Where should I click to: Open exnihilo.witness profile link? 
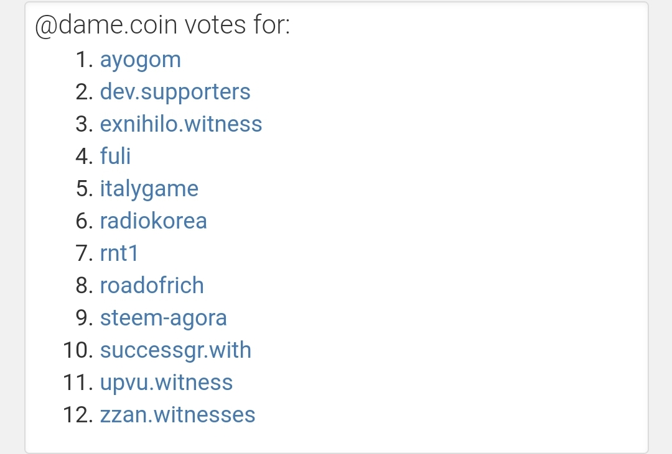[181, 124]
